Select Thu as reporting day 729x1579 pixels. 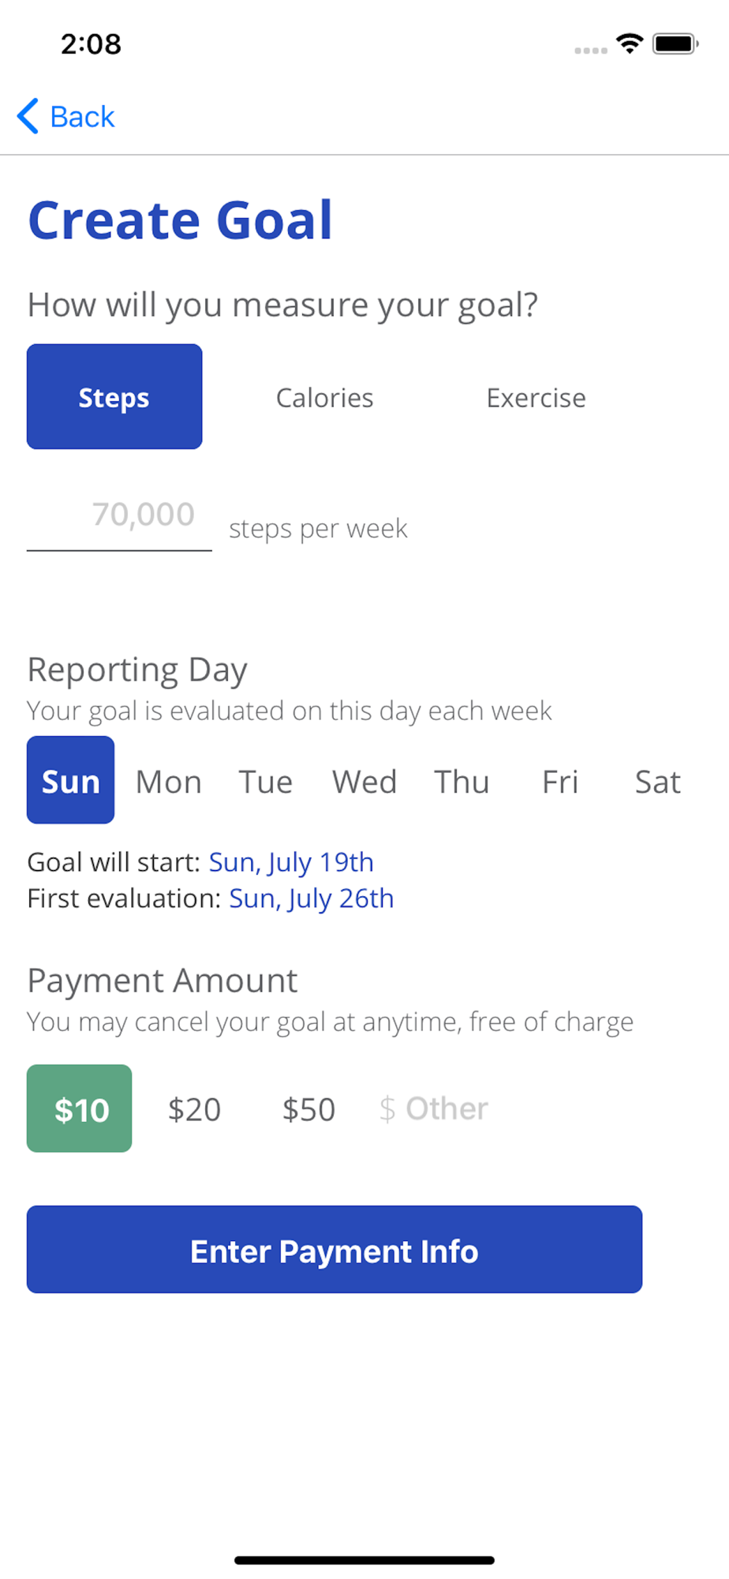(x=462, y=782)
